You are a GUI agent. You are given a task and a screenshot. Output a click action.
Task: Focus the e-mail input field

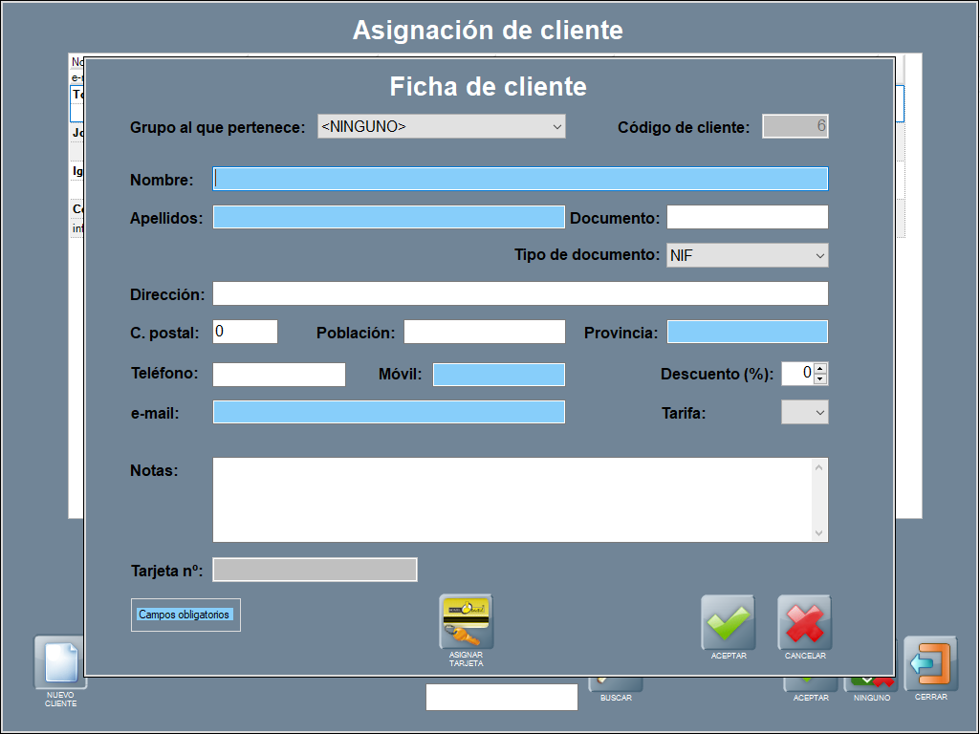coord(388,412)
